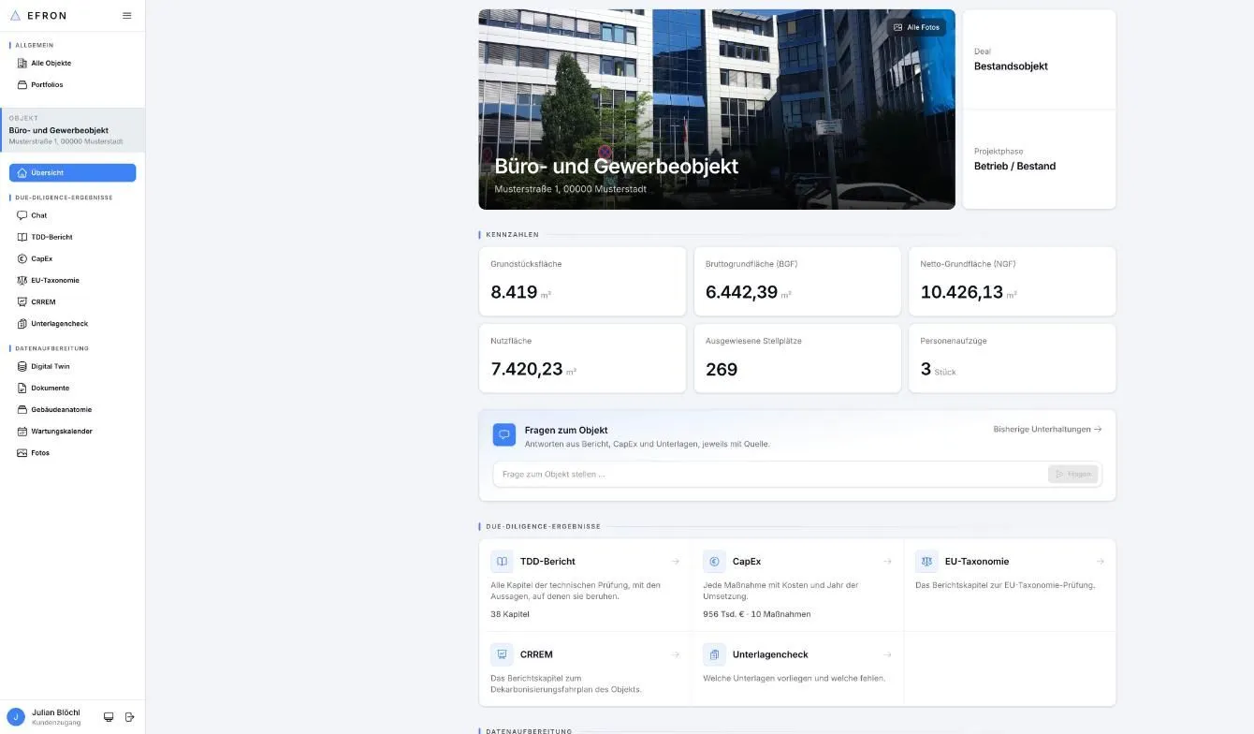Click the Julian Blöchl user avatar
1254x734 pixels.
[x=15, y=717]
